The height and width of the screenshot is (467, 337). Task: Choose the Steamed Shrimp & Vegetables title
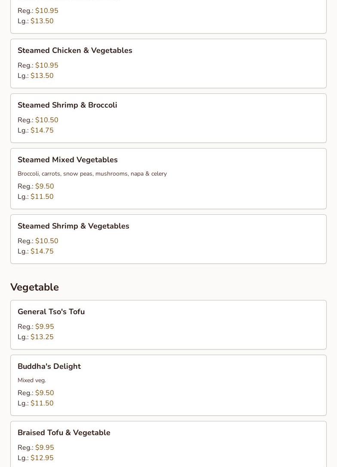[x=73, y=226]
